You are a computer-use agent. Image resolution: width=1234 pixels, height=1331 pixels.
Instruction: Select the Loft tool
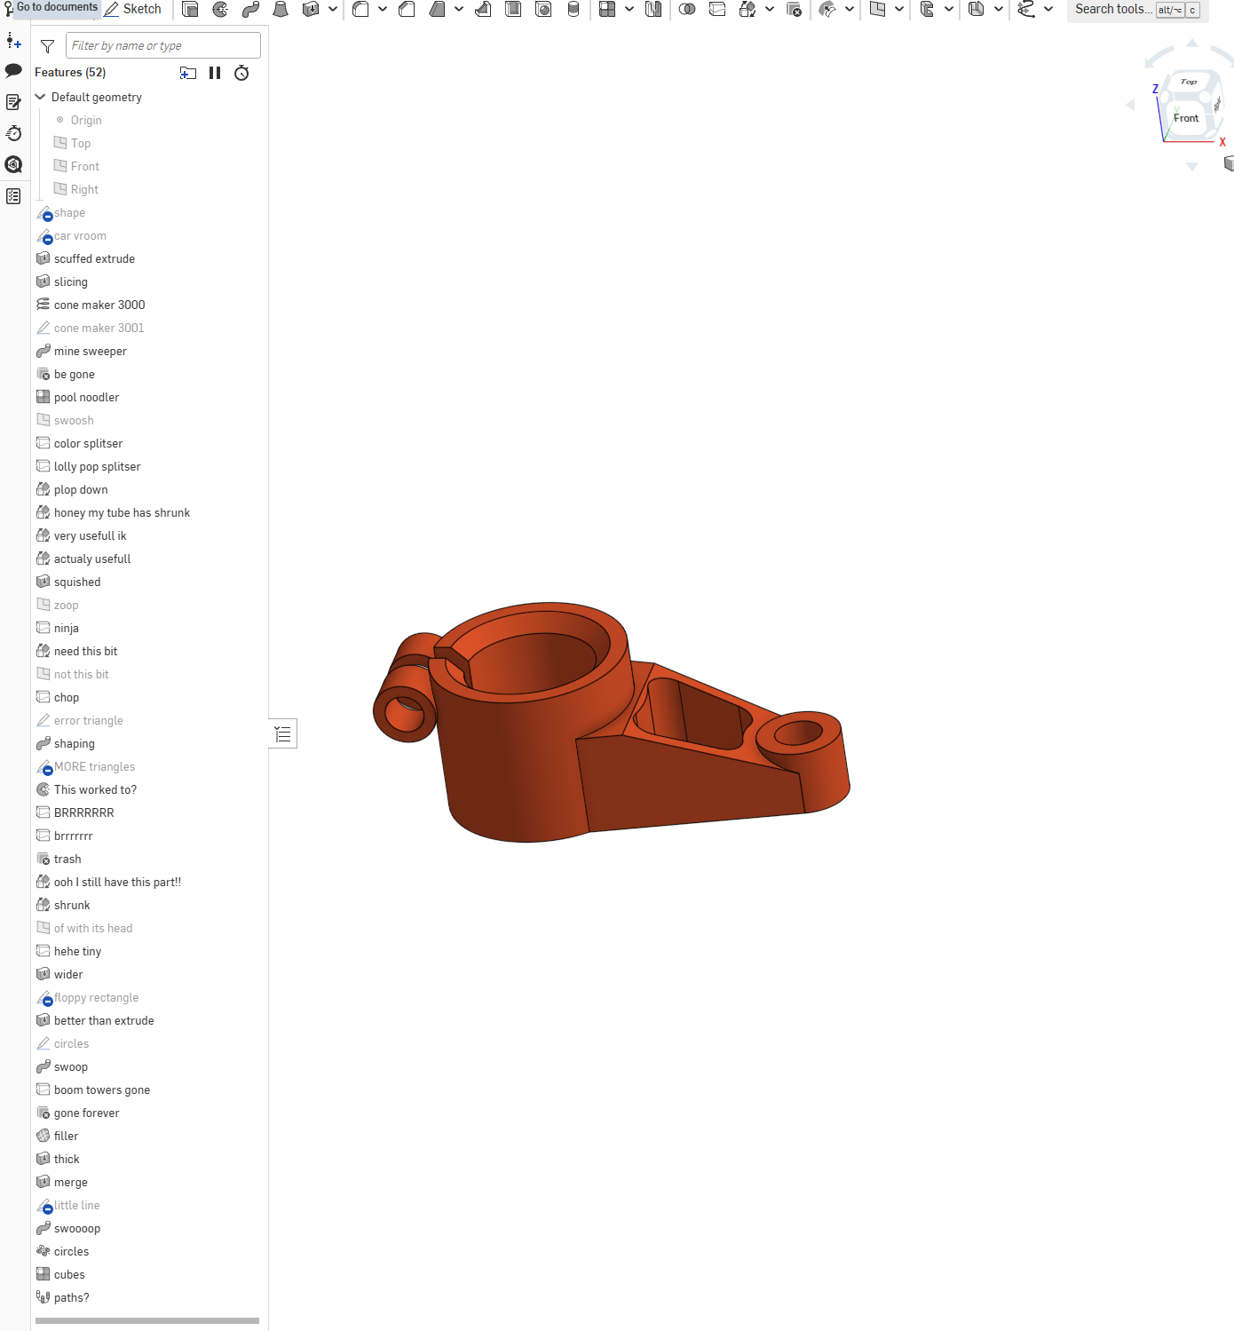(281, 9)
